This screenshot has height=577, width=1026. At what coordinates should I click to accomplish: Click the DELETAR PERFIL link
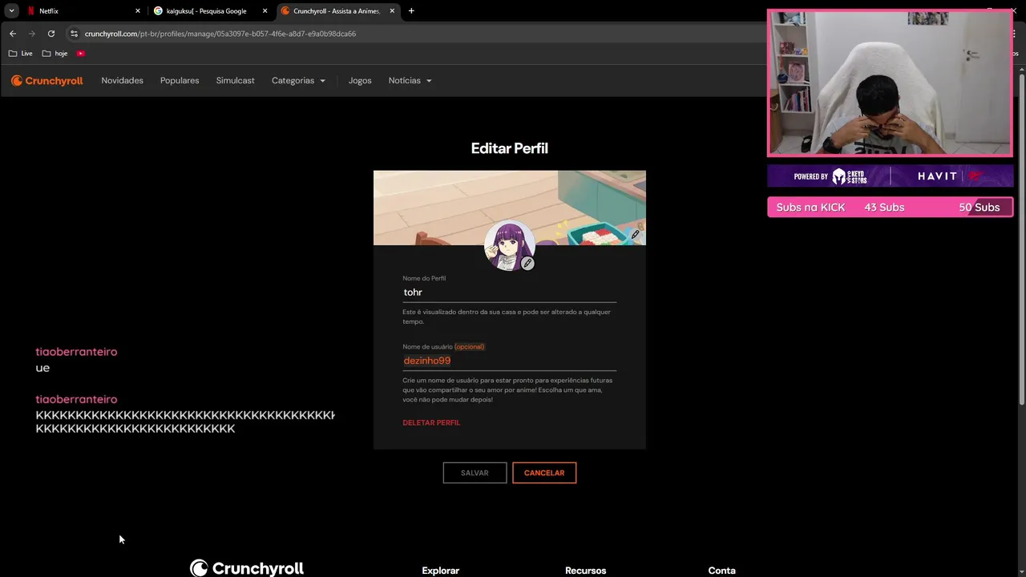pos(431,423)
